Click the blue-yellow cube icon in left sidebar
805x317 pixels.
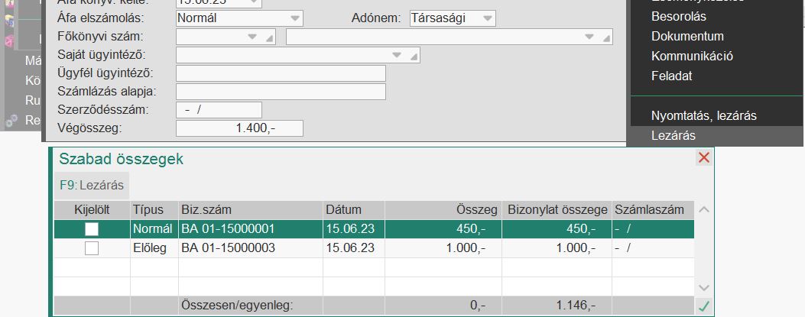pyautogui.click(x=8, y=21)
